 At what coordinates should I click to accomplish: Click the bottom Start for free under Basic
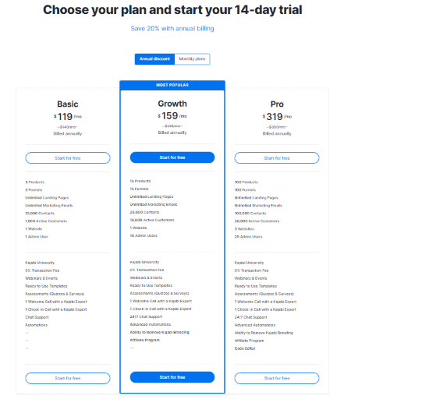[68, 378]
